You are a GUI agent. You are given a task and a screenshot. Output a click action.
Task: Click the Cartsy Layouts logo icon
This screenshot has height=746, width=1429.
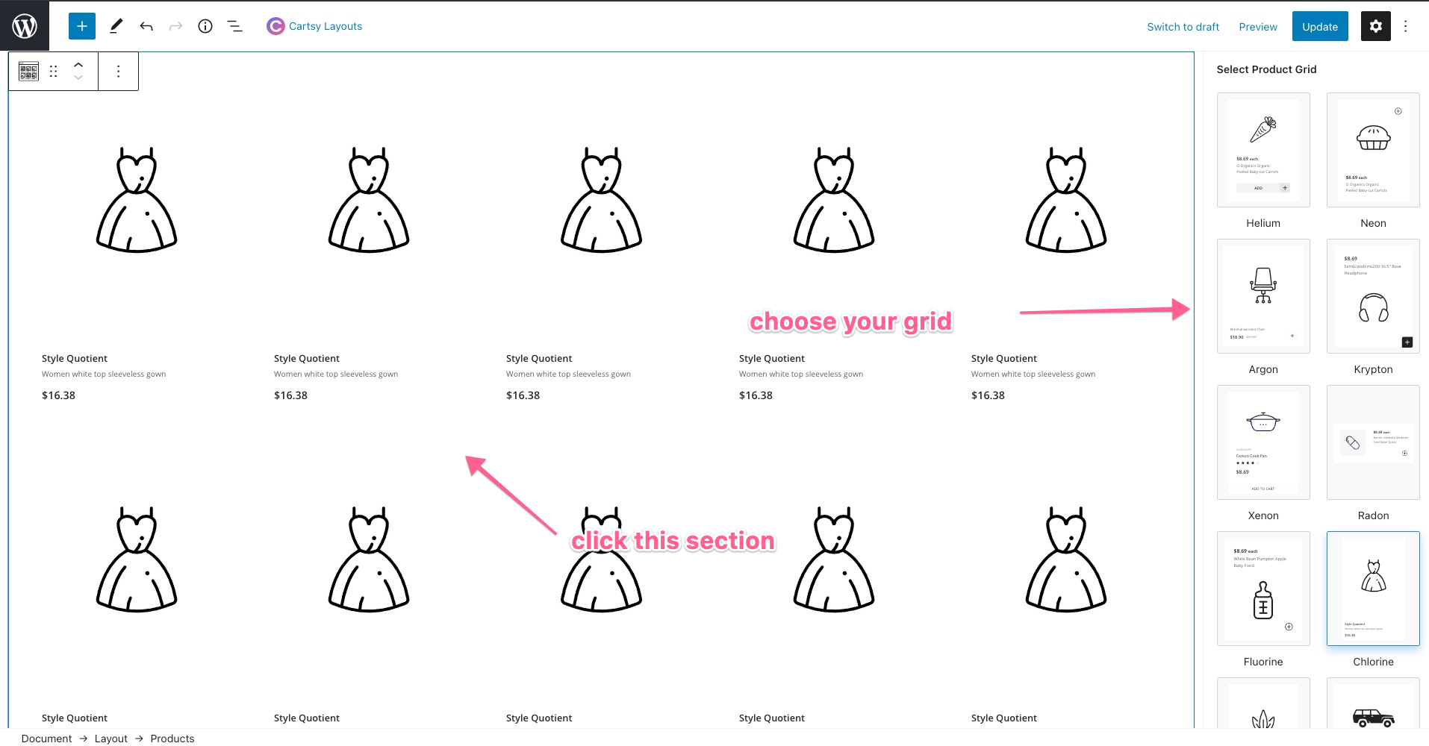pos(275,26)
